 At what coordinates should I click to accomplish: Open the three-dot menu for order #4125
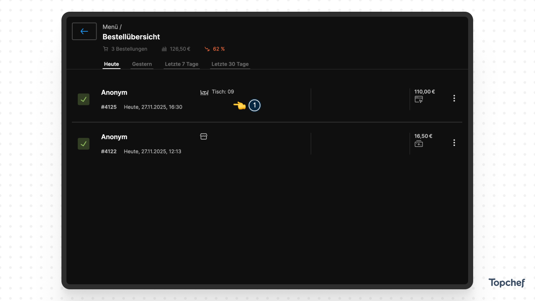point(454,98)
